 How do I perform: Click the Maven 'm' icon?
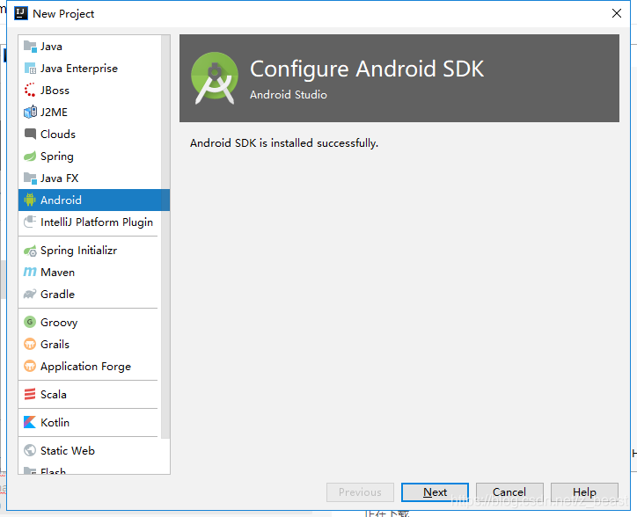30,273
